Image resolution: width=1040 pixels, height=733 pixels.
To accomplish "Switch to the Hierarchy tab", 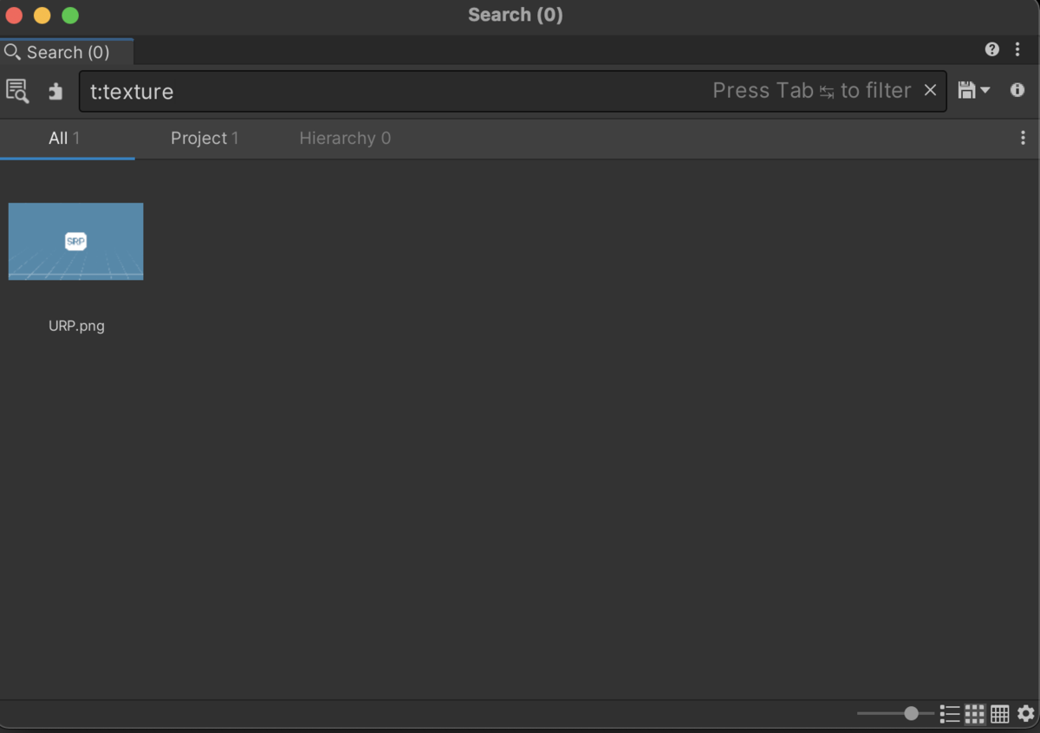I will click(345, 139).
